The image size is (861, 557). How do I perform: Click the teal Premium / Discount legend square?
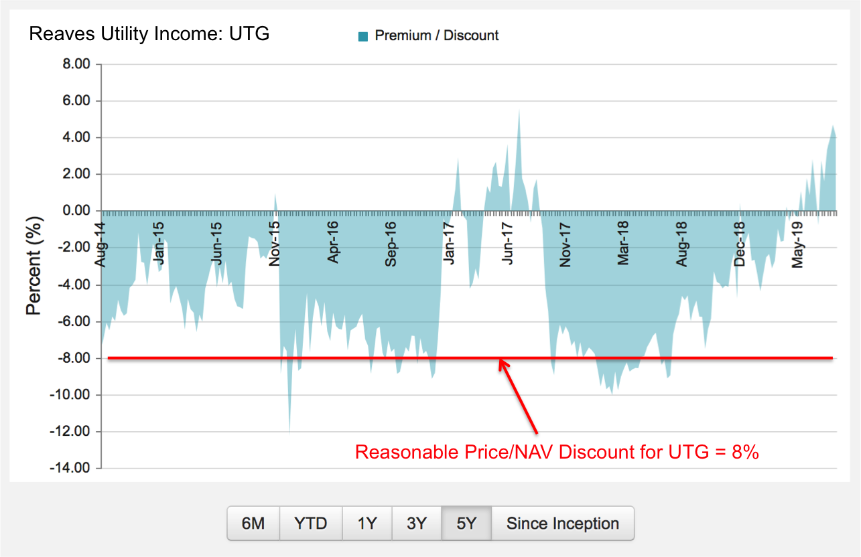[363, 36]
